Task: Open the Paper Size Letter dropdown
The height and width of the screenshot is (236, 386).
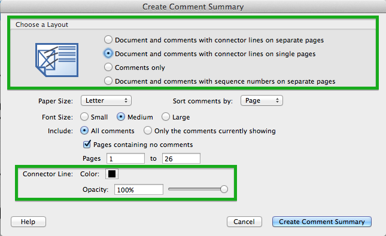Action: [x=106, y=100]
